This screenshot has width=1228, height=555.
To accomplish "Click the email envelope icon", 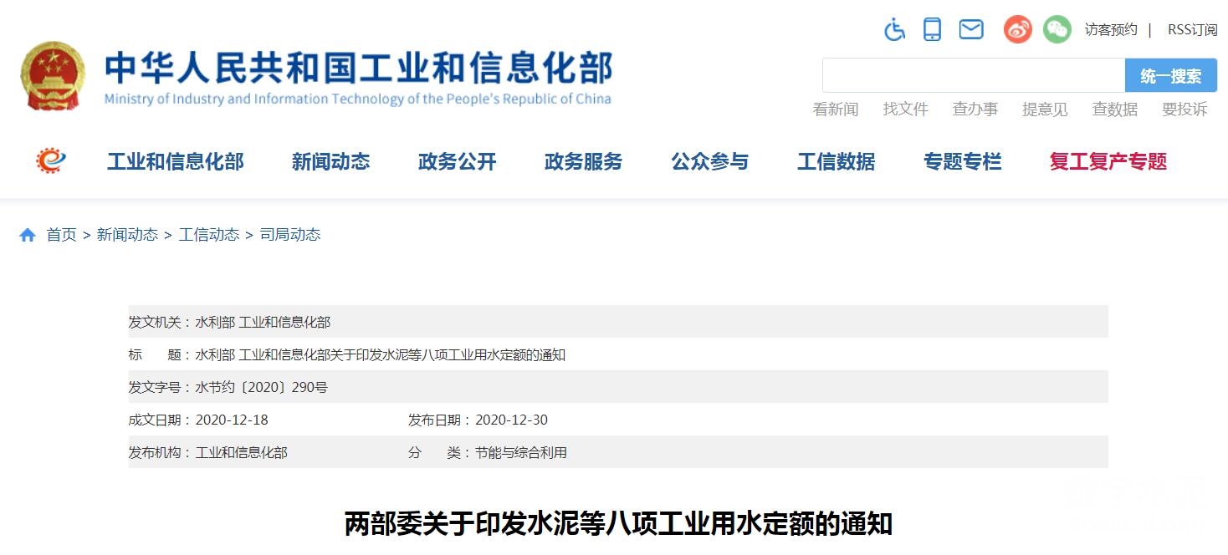I will pos(970,30).
